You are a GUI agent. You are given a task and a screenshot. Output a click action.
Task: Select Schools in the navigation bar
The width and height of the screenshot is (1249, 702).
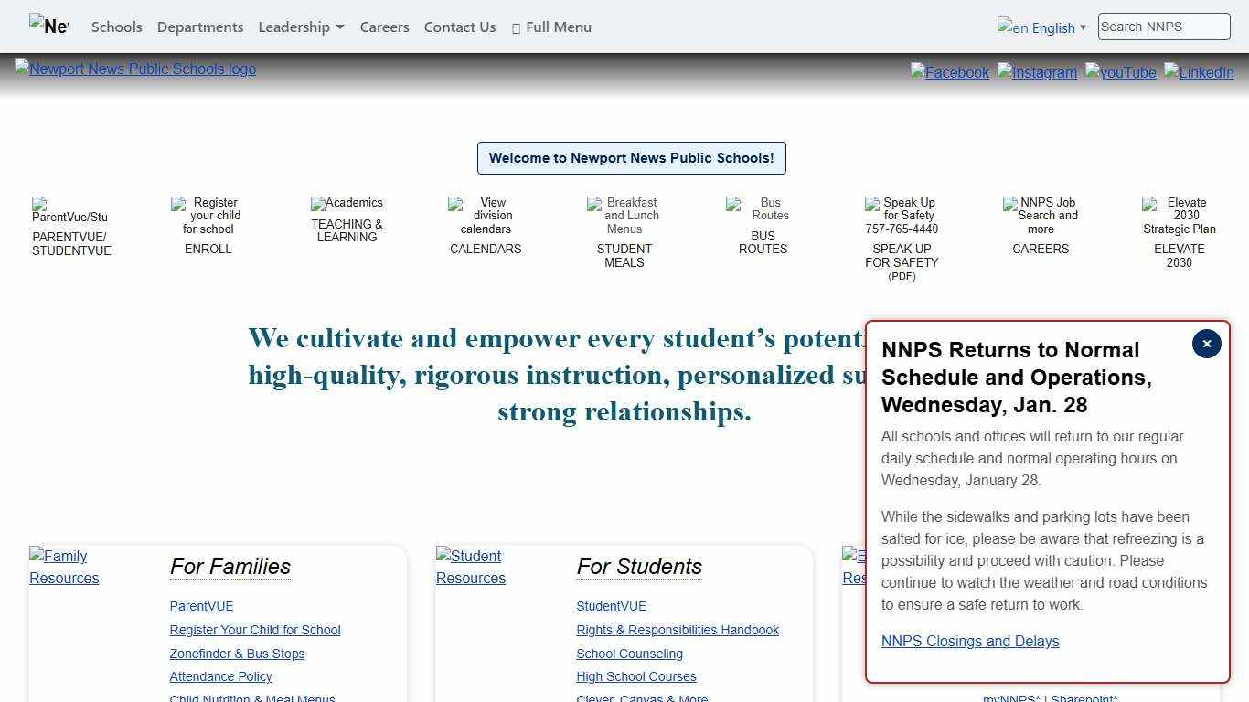116,27
